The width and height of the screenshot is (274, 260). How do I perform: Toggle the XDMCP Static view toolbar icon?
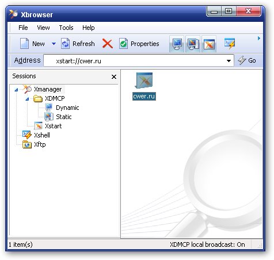193,44
